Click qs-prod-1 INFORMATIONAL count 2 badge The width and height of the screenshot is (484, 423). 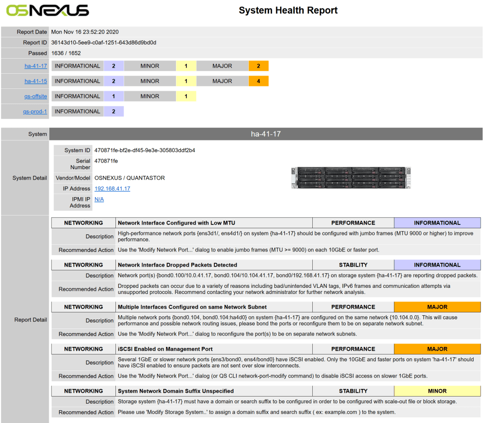tap(114, 112)
